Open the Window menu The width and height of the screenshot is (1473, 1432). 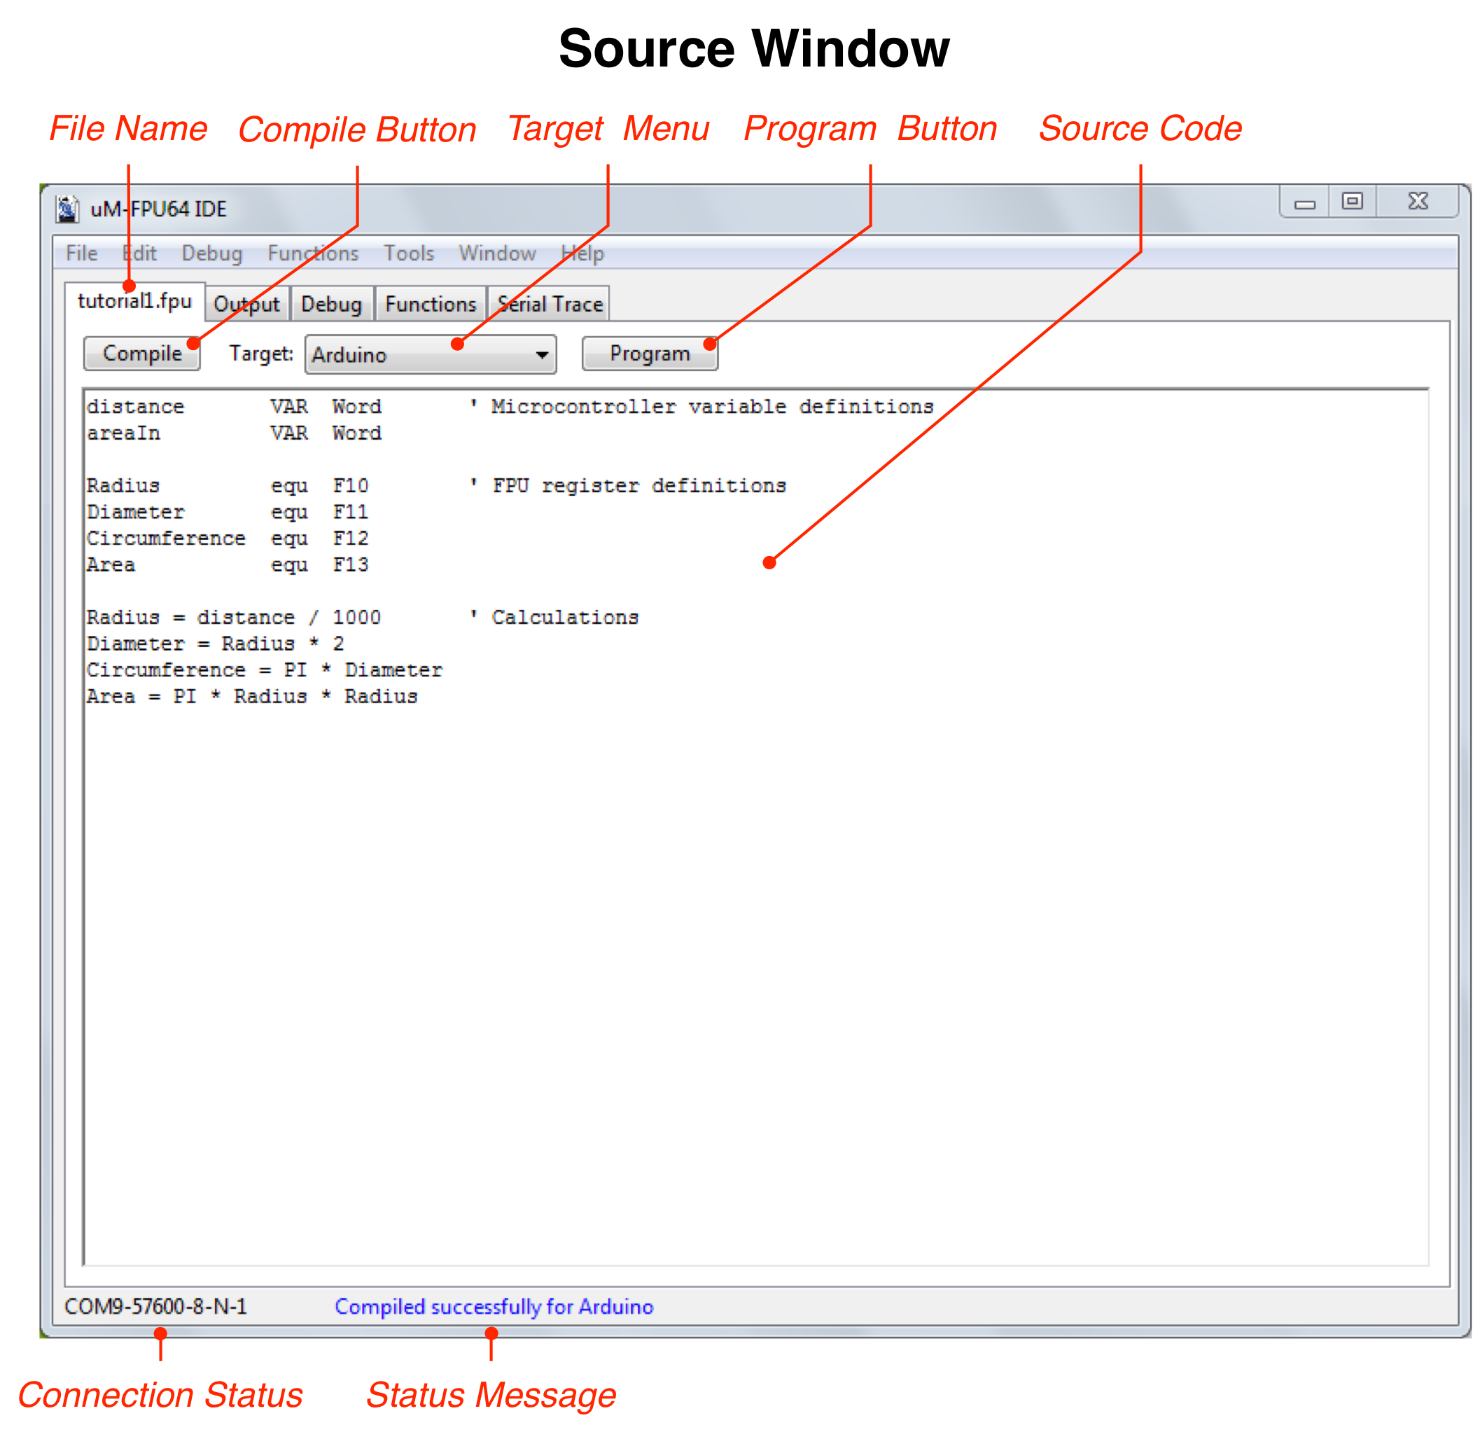coord(497,253)
